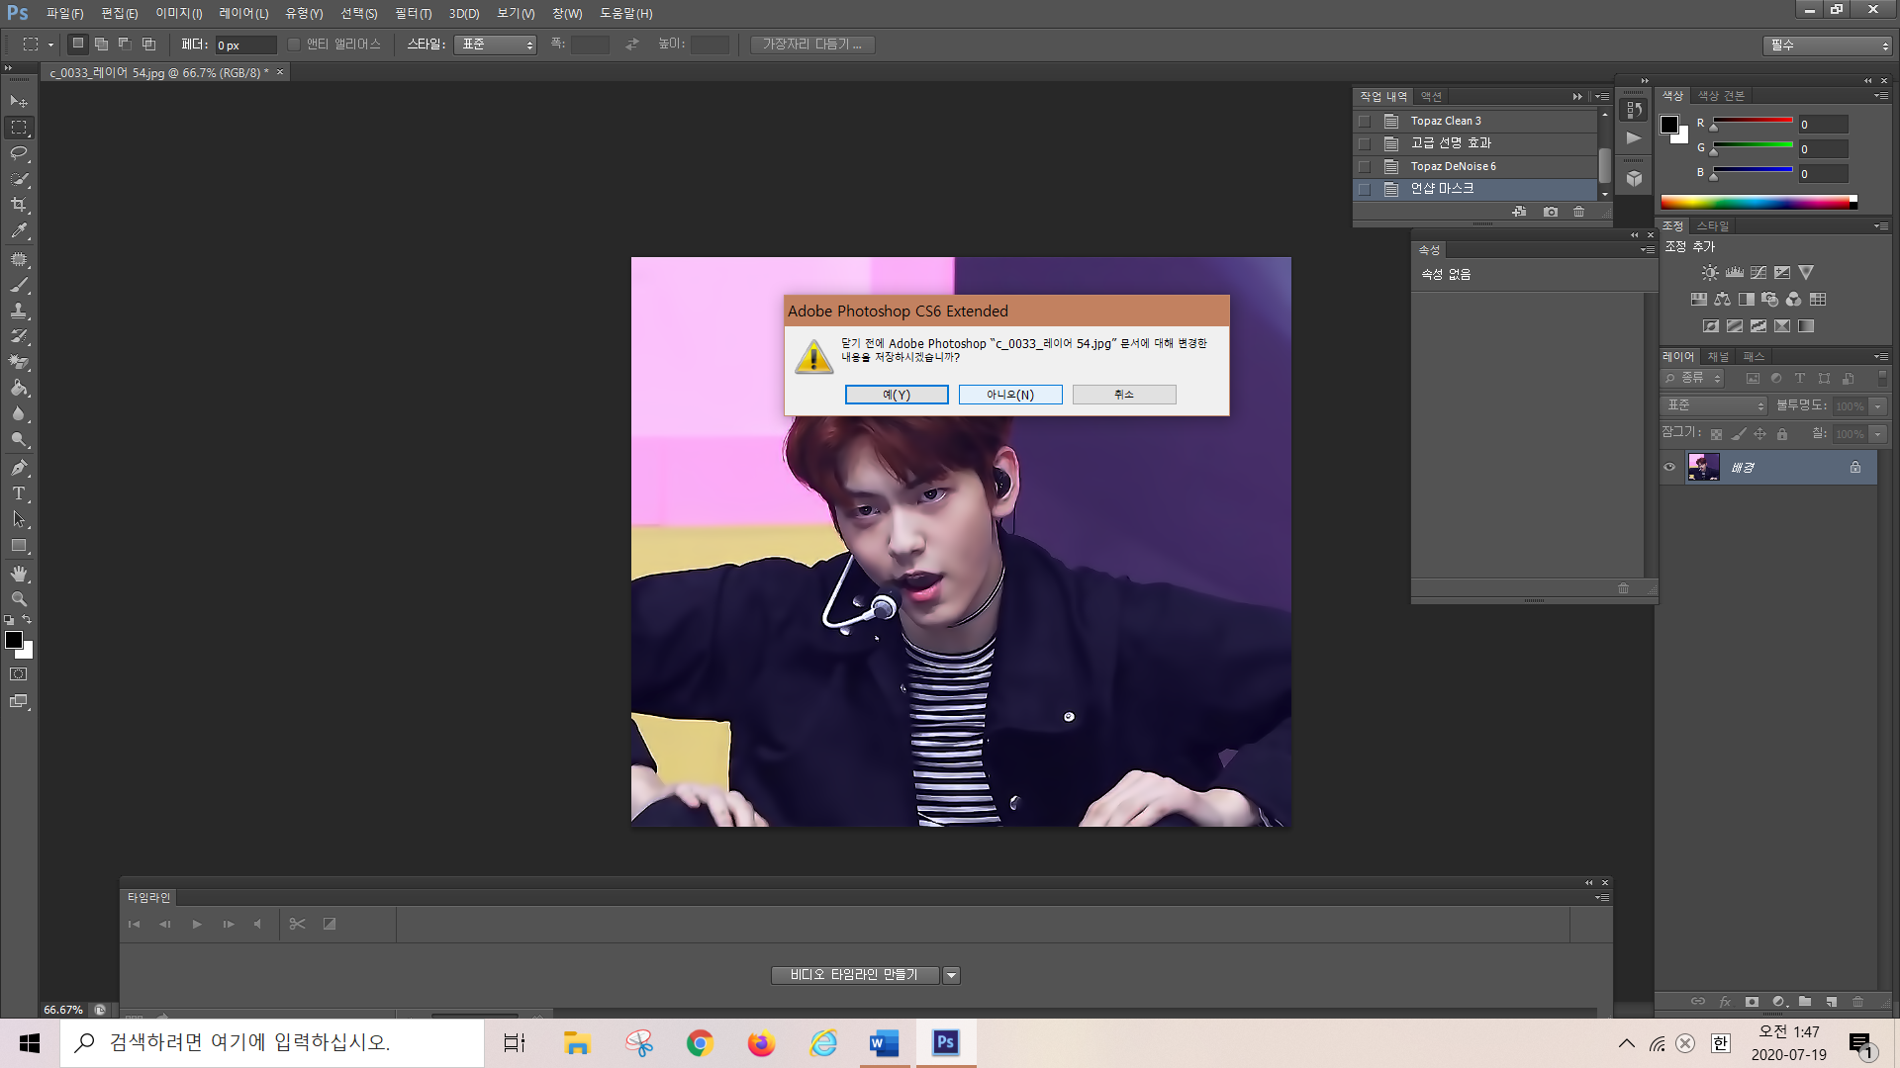Open the 스타일 dropdown showing 표준
The image size is (1900, 1068).
pos(495,44)
